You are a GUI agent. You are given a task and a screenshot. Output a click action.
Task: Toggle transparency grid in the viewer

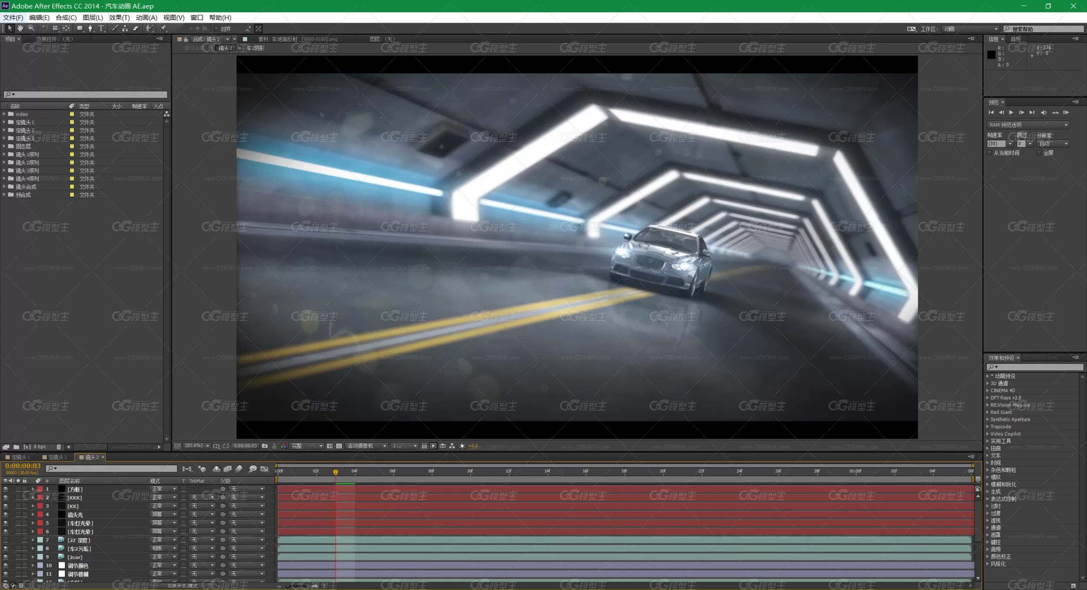pos(339,446)
